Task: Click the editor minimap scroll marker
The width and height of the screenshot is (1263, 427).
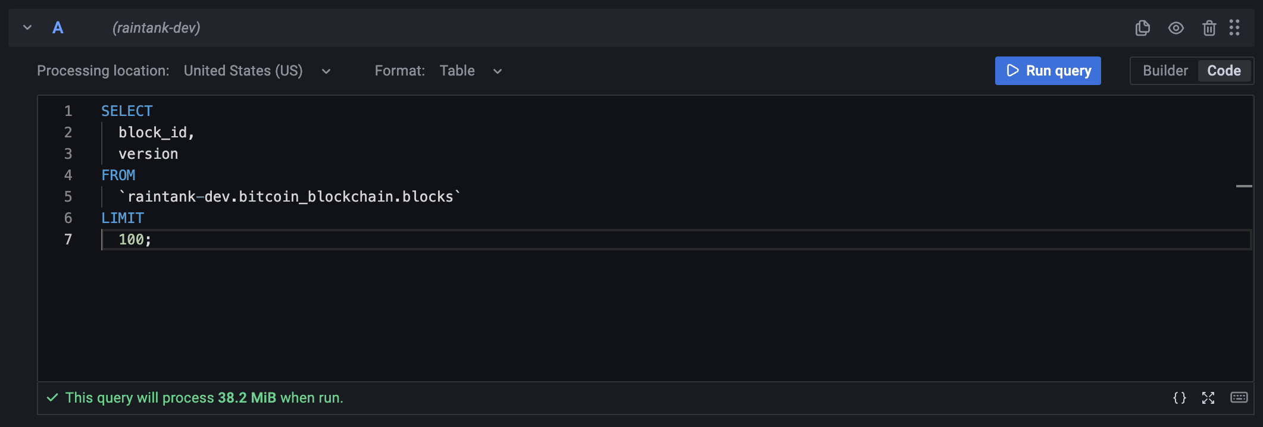Action: [1243, 186]
